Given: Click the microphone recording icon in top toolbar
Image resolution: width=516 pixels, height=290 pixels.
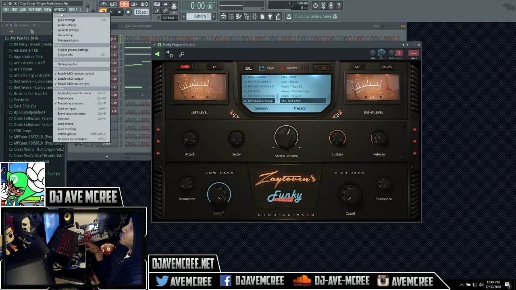Looking at the screenshot, I should pyautogui.click(x=331, y=6).
